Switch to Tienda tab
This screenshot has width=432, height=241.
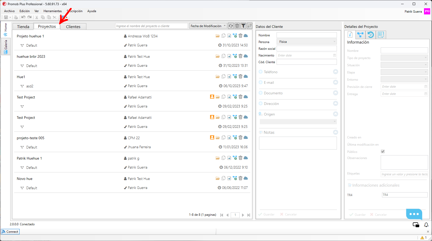pos(23,27)
